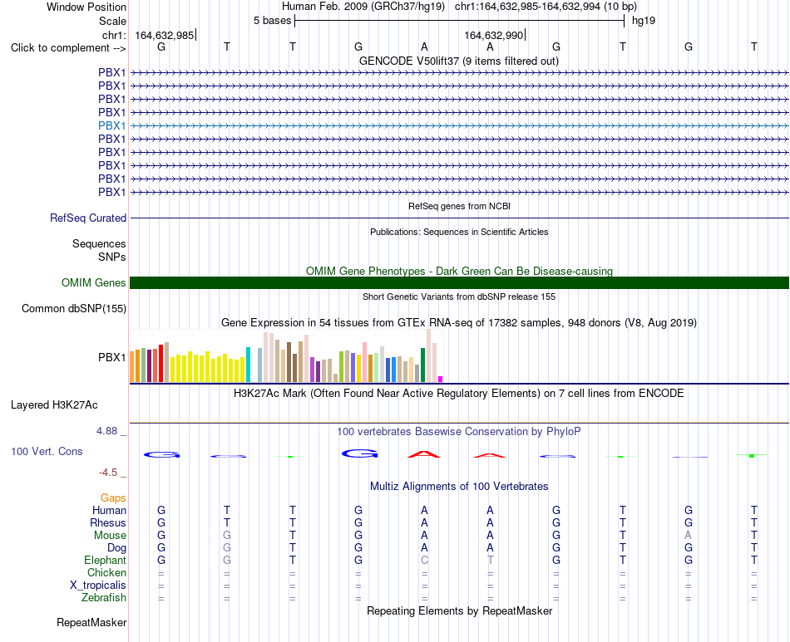The width and height of the screenshot is (790, 642).
Task: Click the hg19 label next to scale bar
Action: tap(644, 21)
